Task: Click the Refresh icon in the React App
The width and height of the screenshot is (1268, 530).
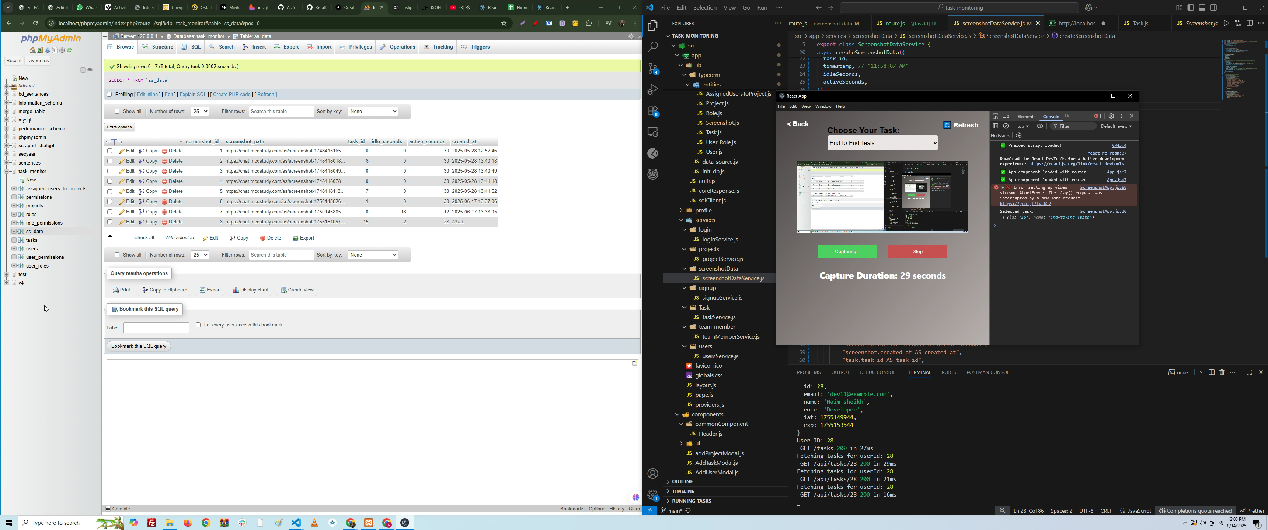Action: tap(947, 125)
